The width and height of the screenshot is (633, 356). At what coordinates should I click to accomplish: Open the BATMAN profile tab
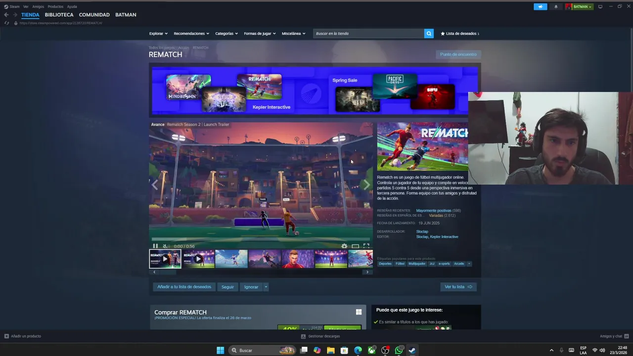pos(126,15)
